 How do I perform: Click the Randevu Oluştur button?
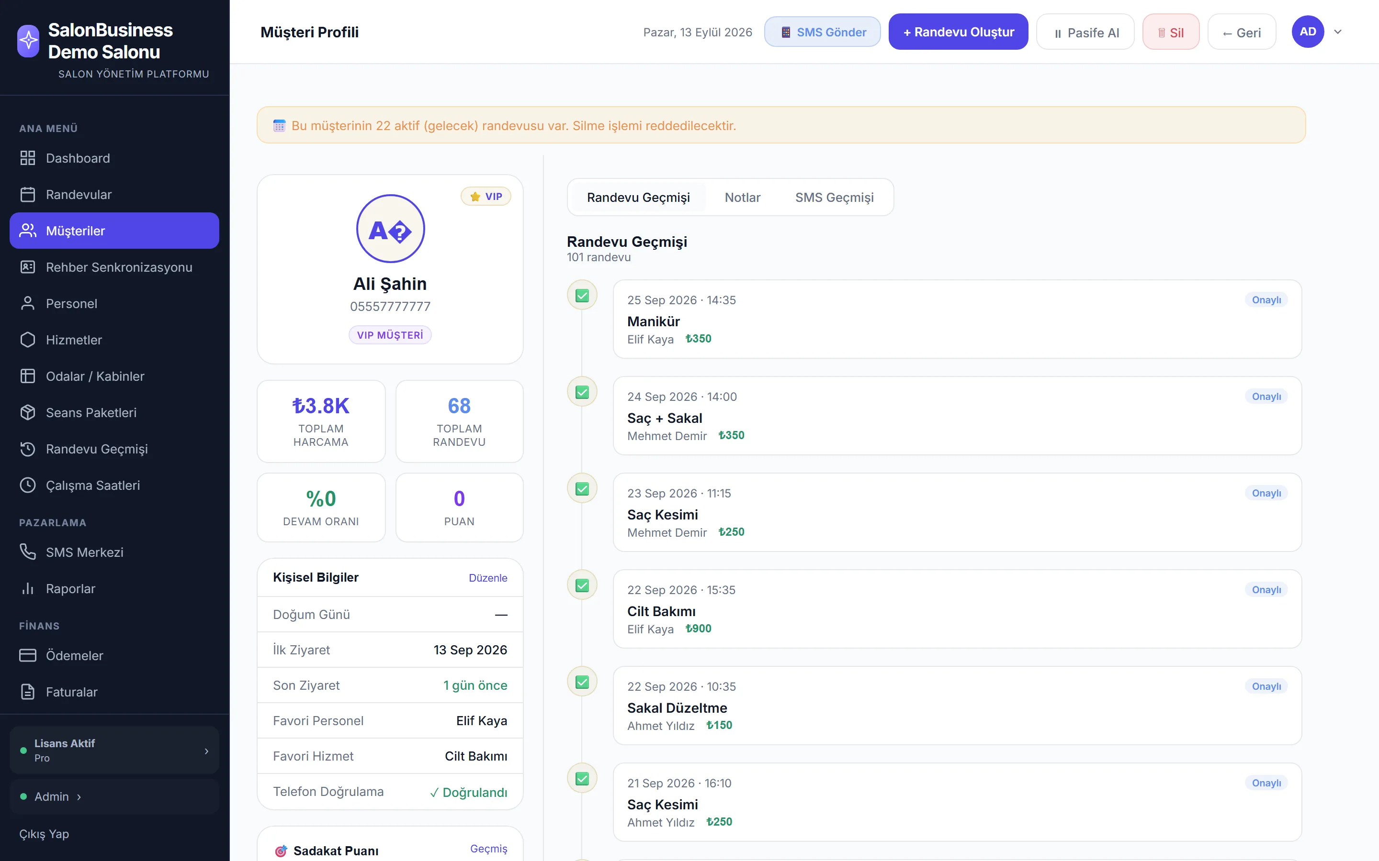click(x=959, y=32)
